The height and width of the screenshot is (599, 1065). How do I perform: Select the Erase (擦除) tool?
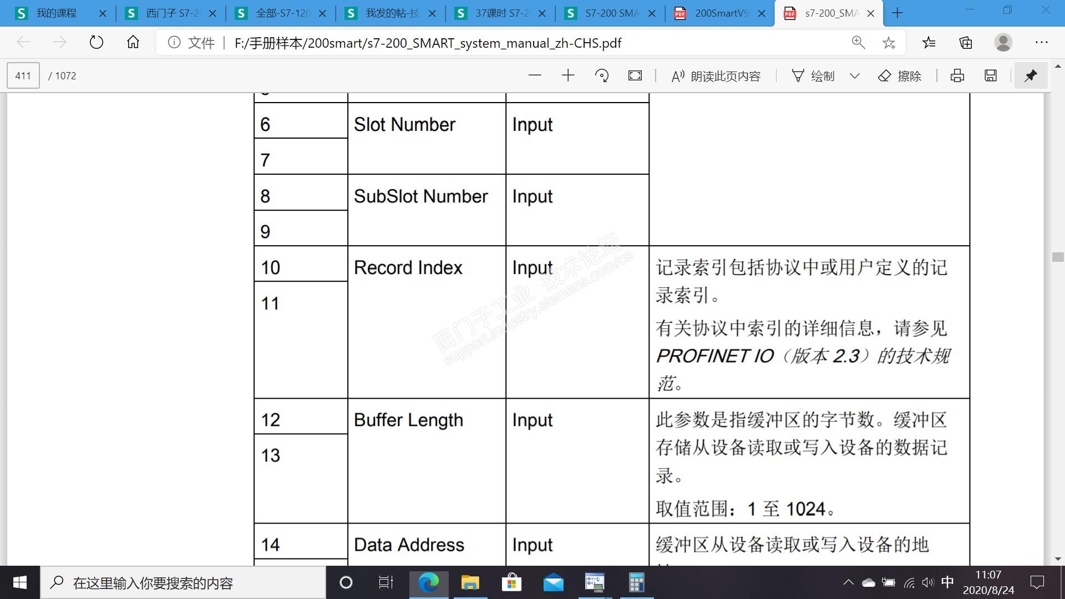(900, 76)
